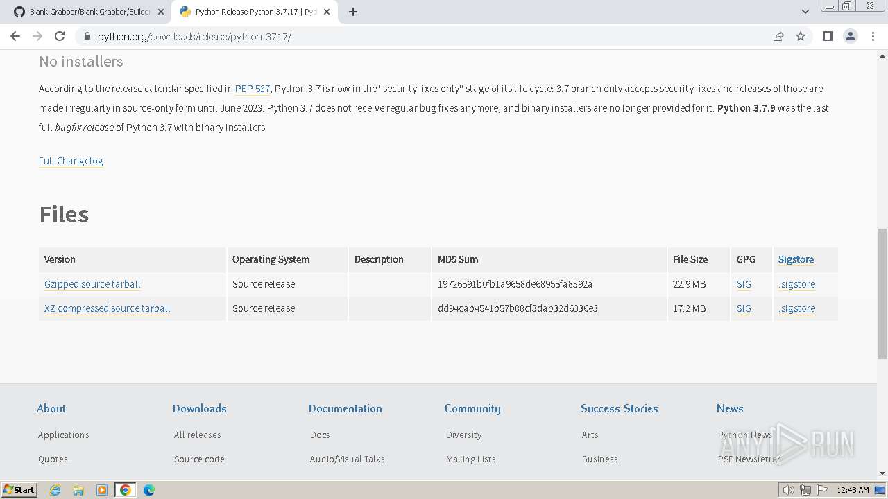888x499 pixels.
Task: Open the PEP 537 link
Action: tap(253, 89)
